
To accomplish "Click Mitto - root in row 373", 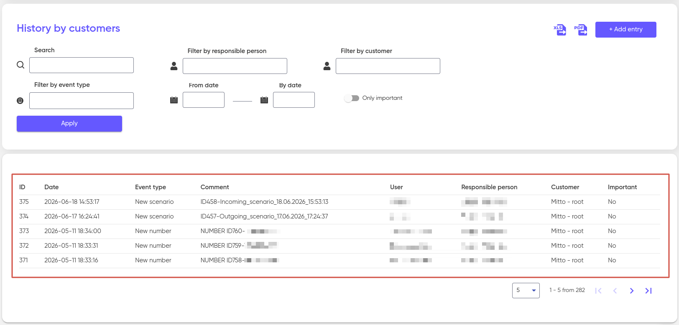I will [x=567, y=231].
